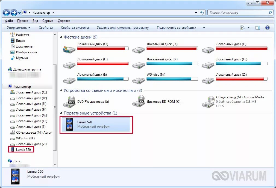This screenshot has height=188, width=276.
Task: Select Компьютер node in navigation pane
Action: click(x=19, y=87)
